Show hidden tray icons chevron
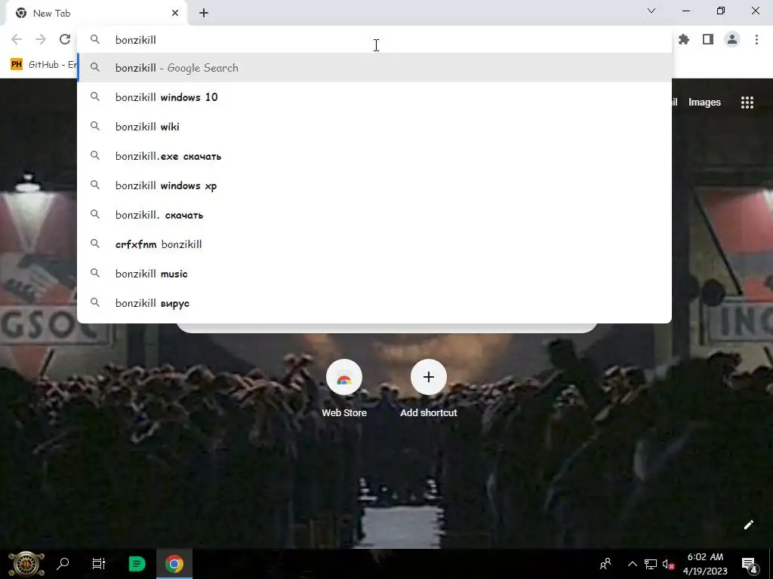773x579 pixels. [632, 564]
